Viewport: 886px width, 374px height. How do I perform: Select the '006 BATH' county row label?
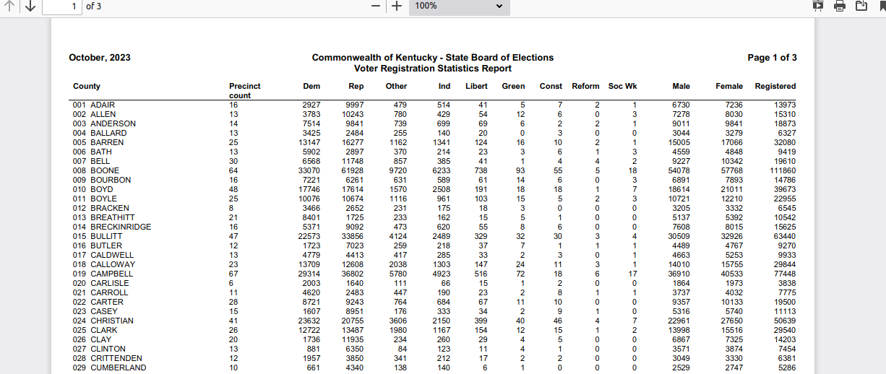(93, 152)
